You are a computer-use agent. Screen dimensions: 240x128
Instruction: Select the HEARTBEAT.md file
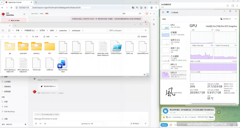click(76, 48)
